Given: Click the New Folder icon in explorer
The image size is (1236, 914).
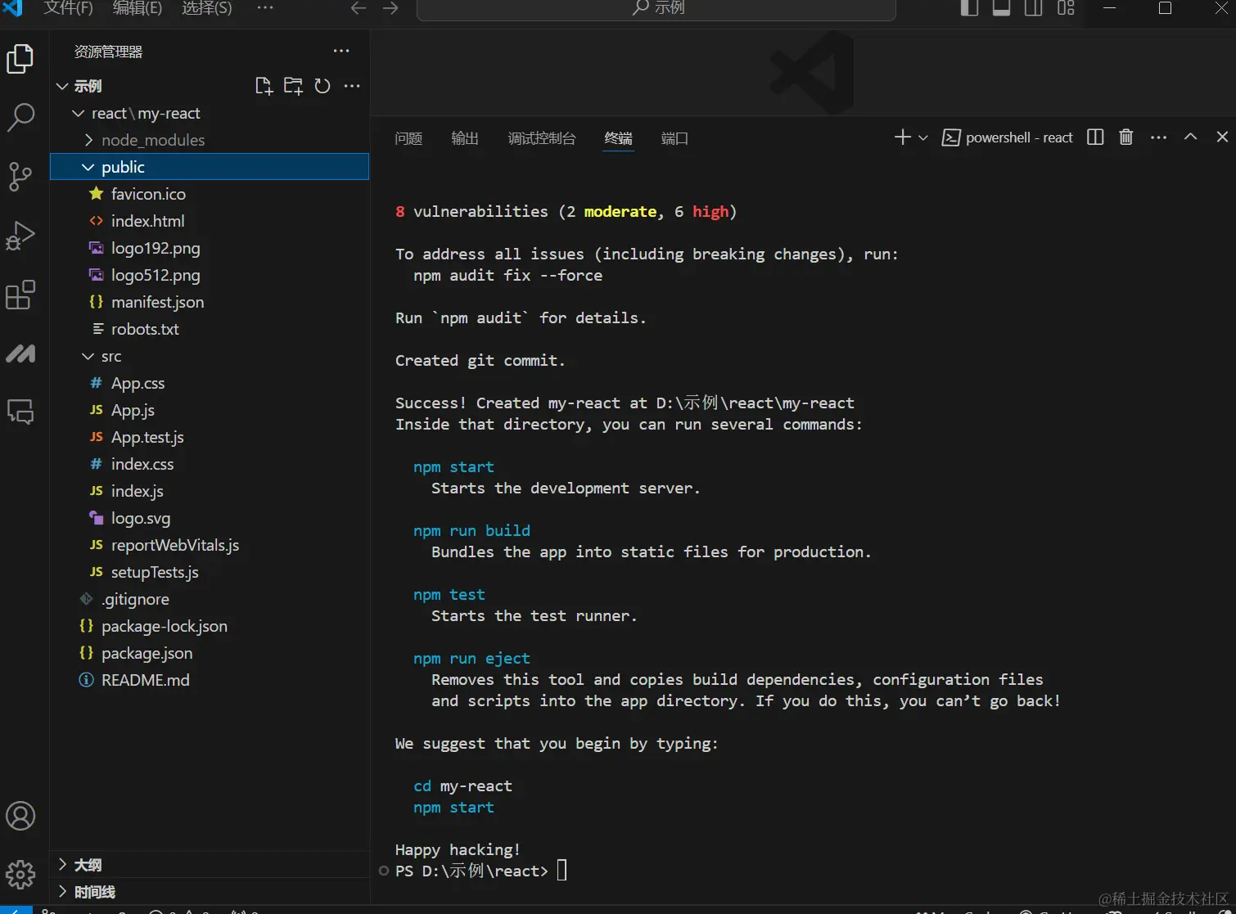Looking at the screenshot, I should (293, 86).
